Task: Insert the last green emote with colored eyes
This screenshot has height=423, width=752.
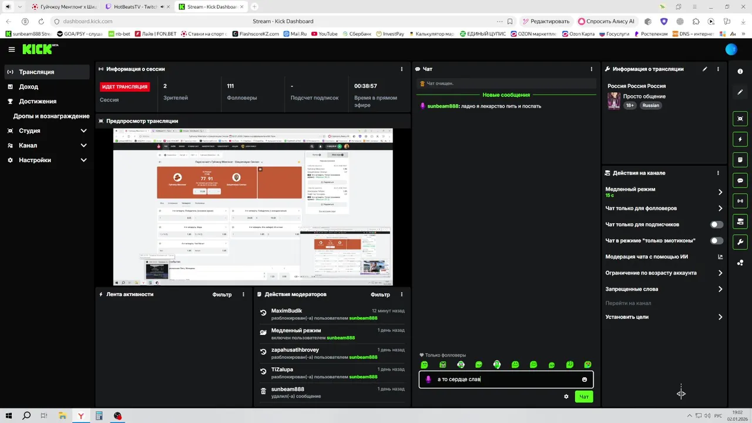Action: point(587,365)
